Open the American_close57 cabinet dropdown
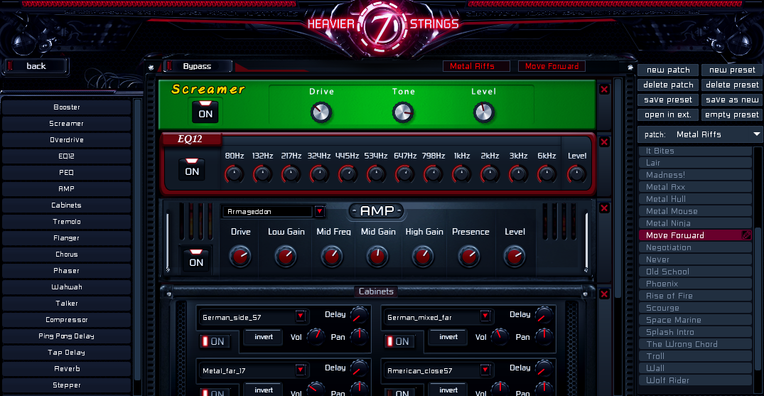The image size is (764, 396). [485, 370]
